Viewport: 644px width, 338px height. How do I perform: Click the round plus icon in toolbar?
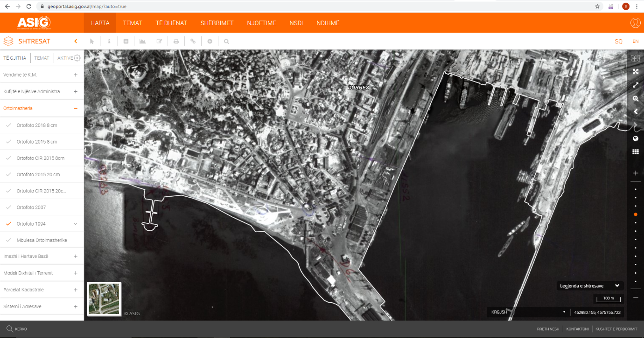coord(210,41)
